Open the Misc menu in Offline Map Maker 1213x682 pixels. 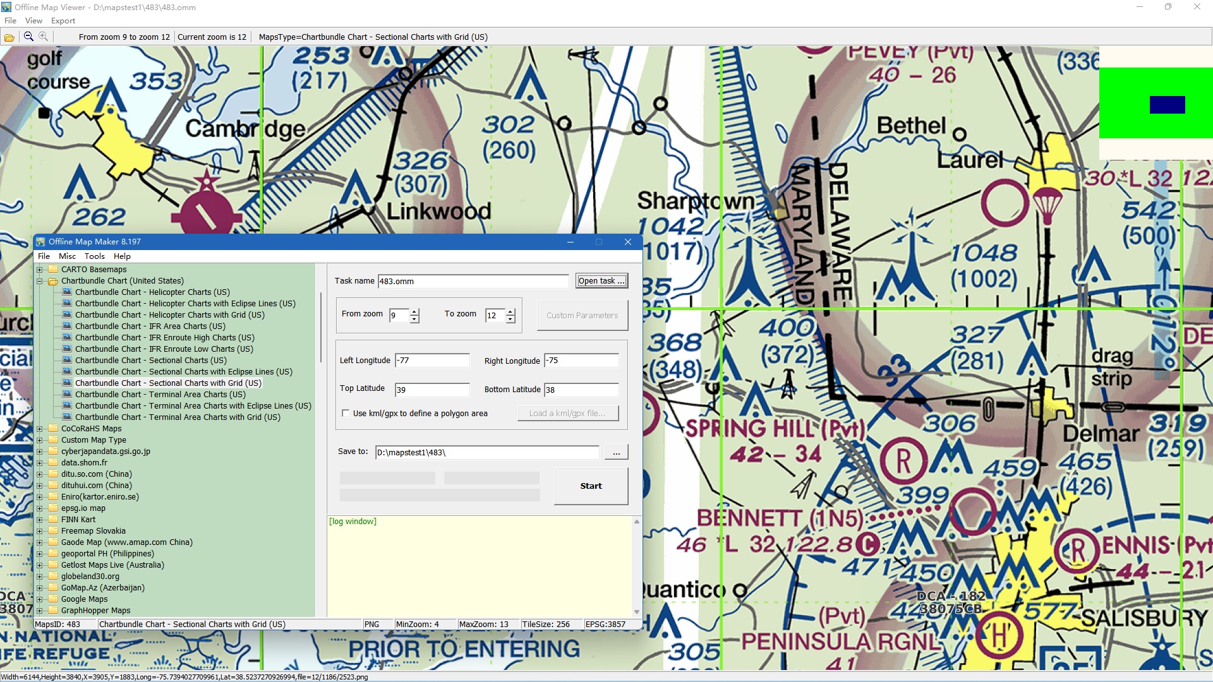click(67, 256)
